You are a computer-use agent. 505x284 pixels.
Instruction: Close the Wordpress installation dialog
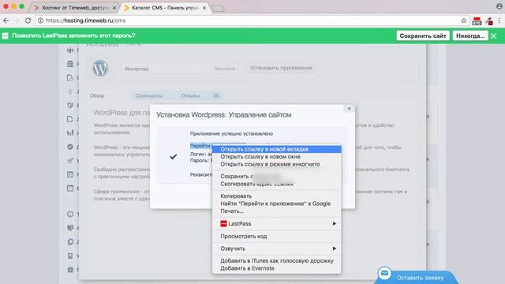(x=349, y=109)
